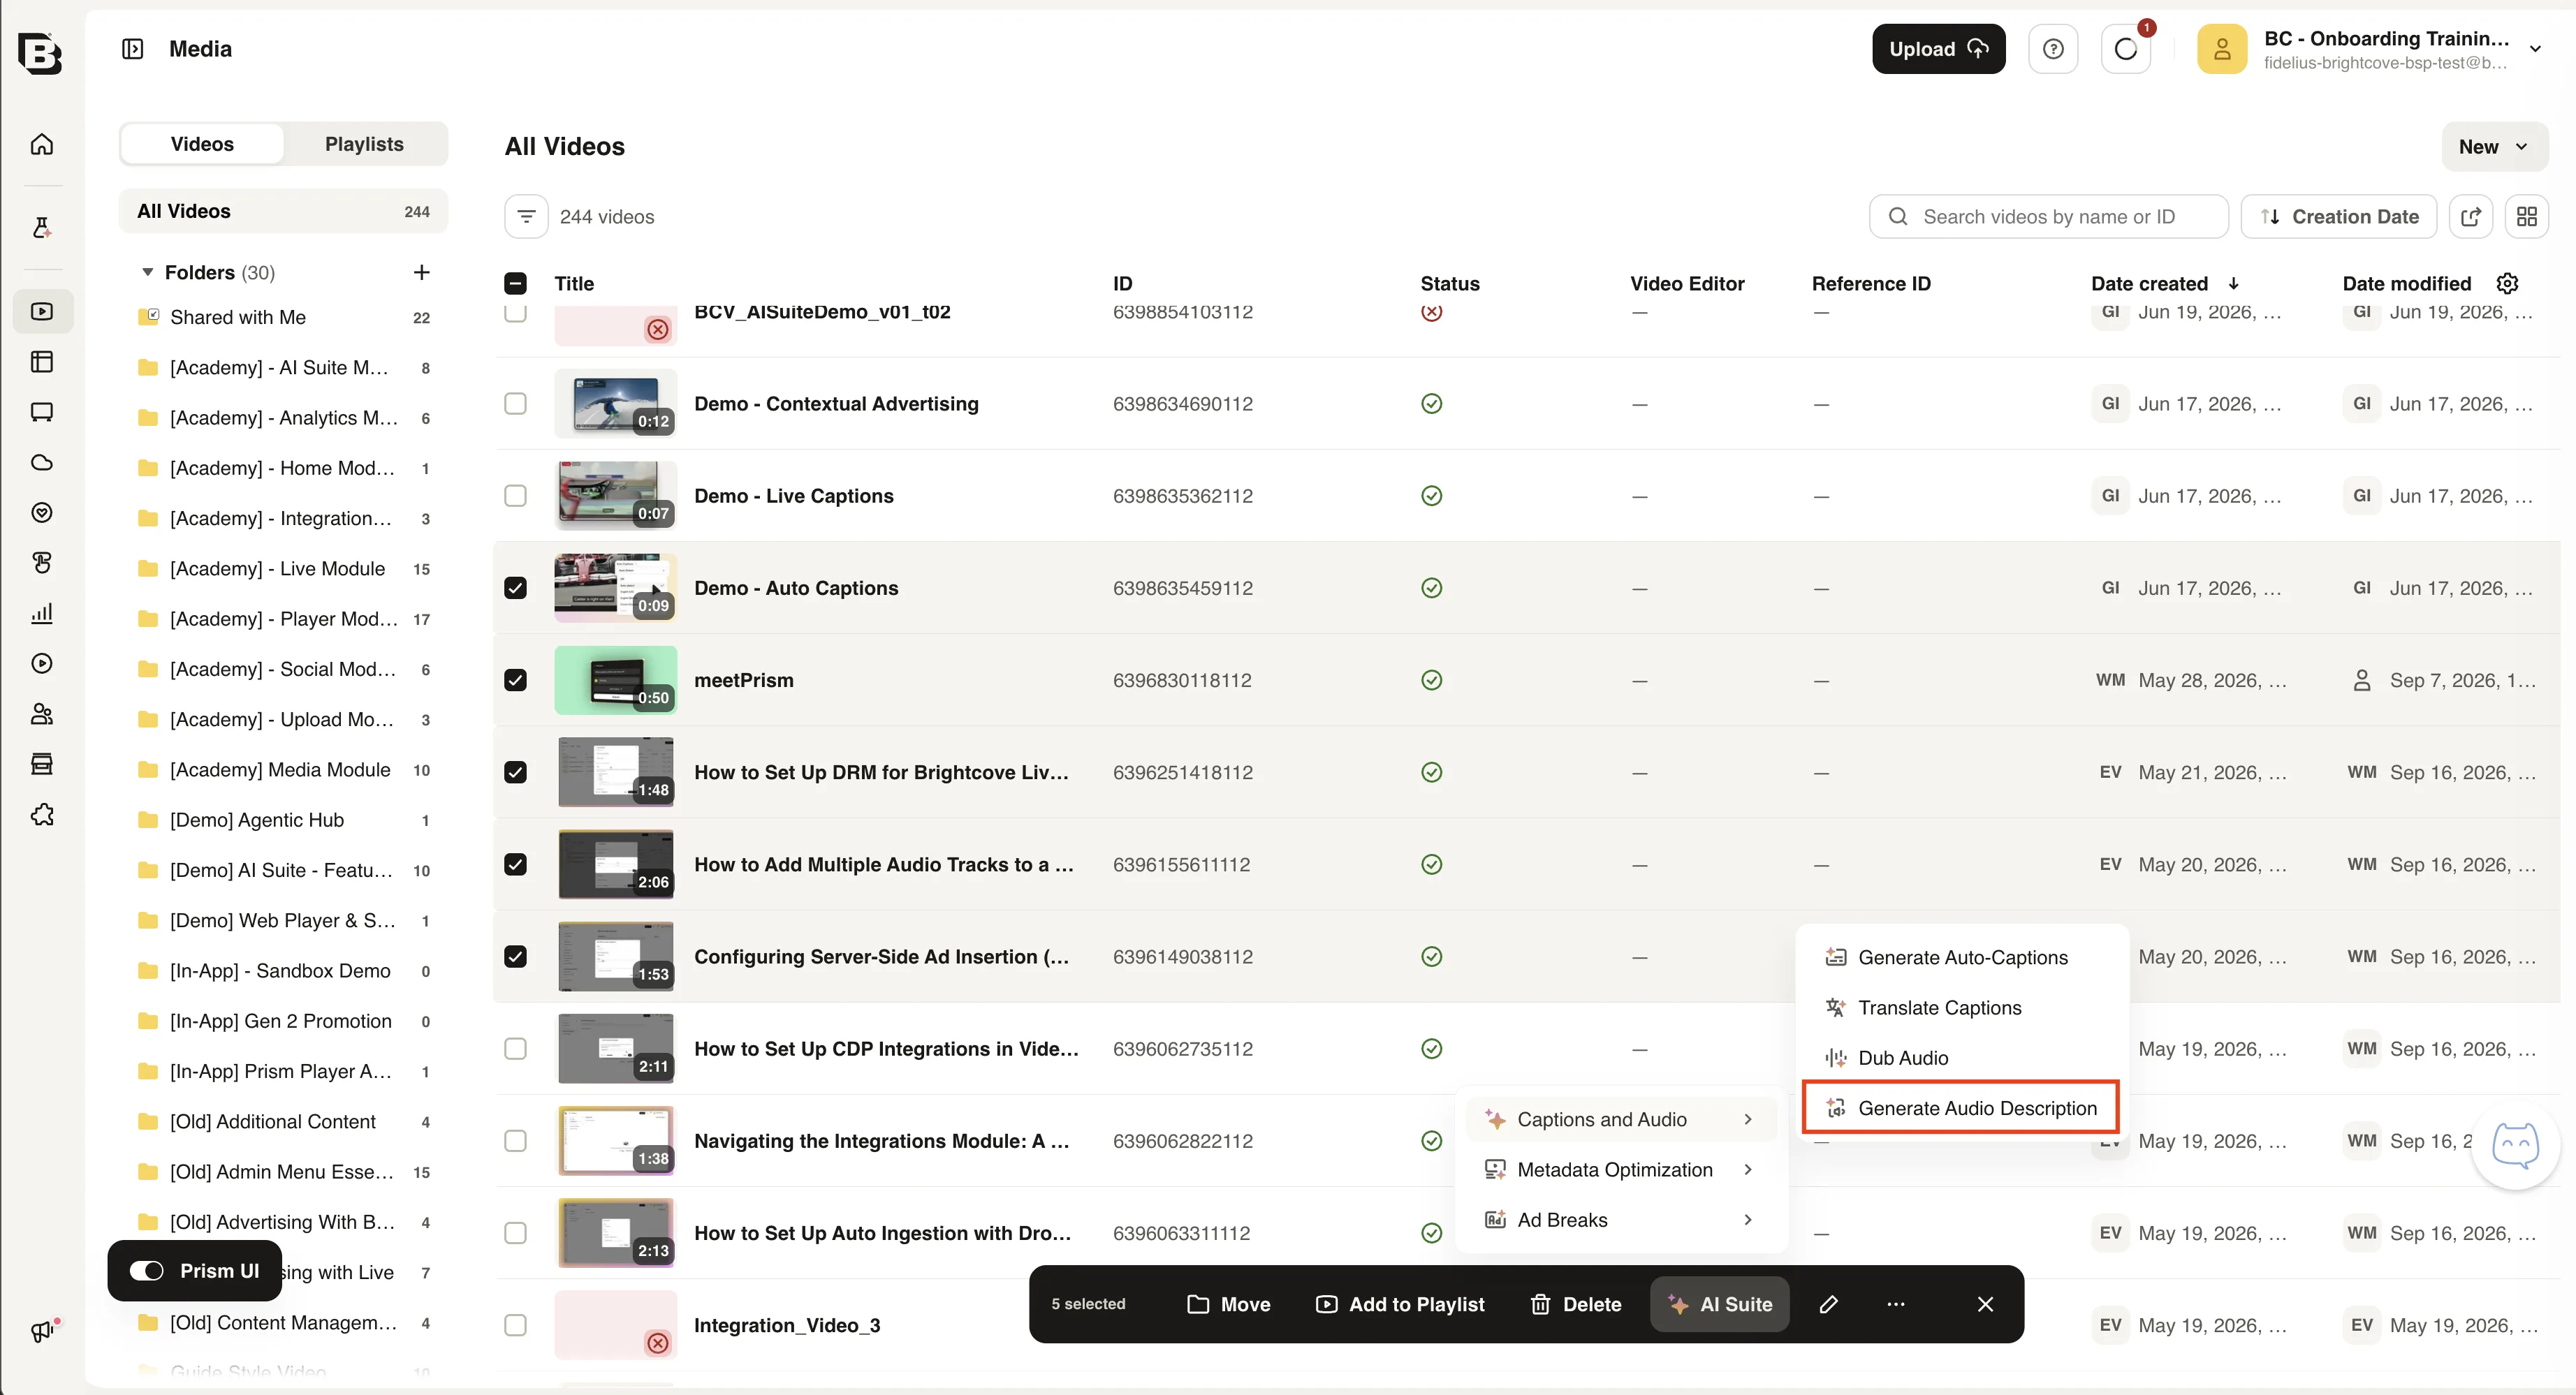
Task: Click the megaphone announcements icon
Action: pos(42,1331)
